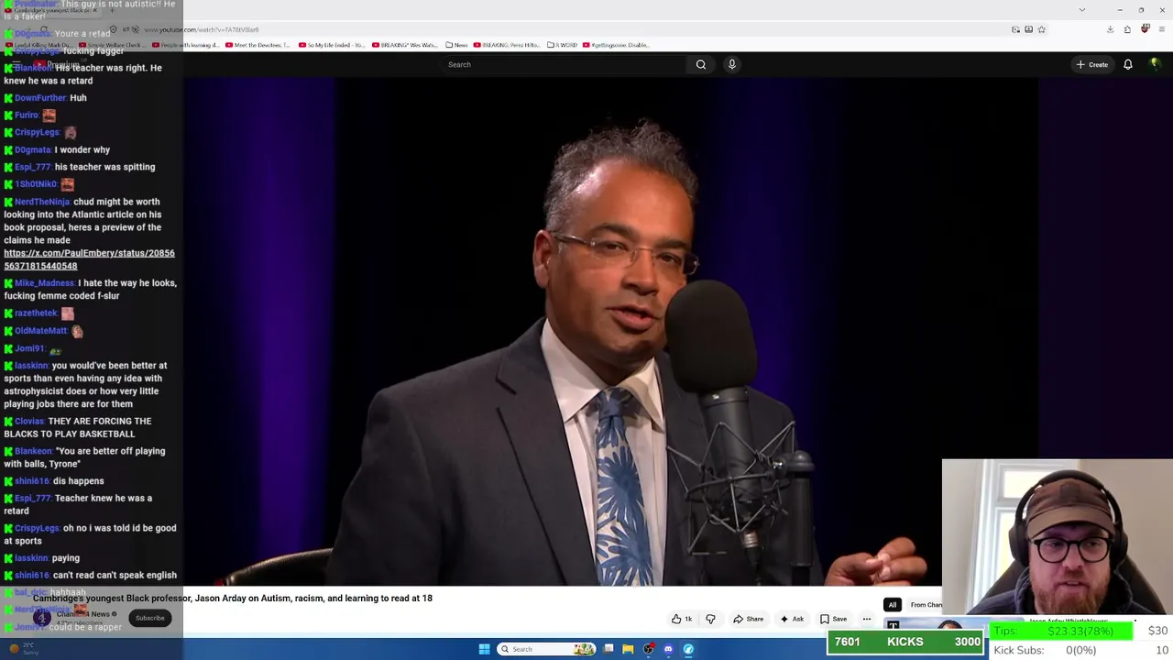Open the browser hamburger application menu
This screenshot has width=1173, height=660.
point(1161,29)
